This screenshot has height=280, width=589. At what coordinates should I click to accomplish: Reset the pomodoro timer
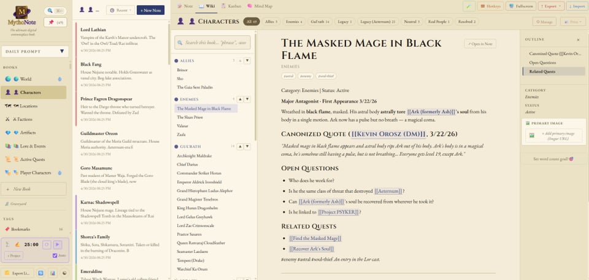(47, 244)
